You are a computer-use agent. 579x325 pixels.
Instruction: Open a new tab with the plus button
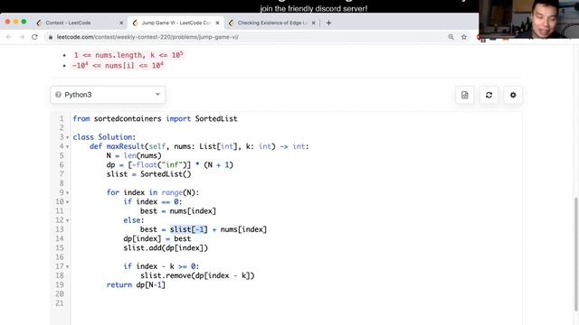[328, 23]
